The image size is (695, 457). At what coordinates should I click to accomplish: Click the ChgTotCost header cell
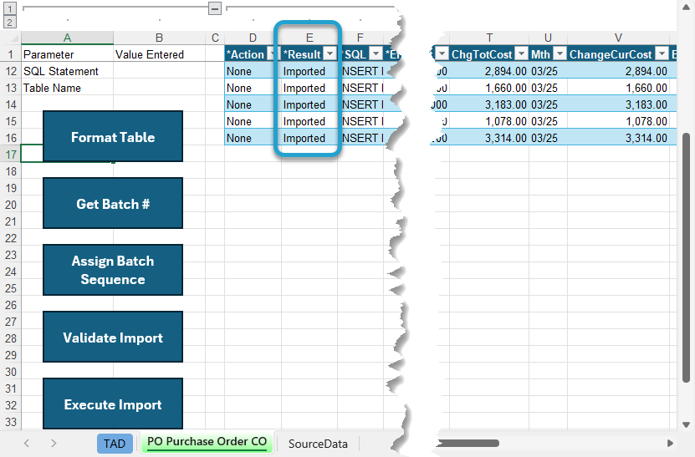click(489, 54)
